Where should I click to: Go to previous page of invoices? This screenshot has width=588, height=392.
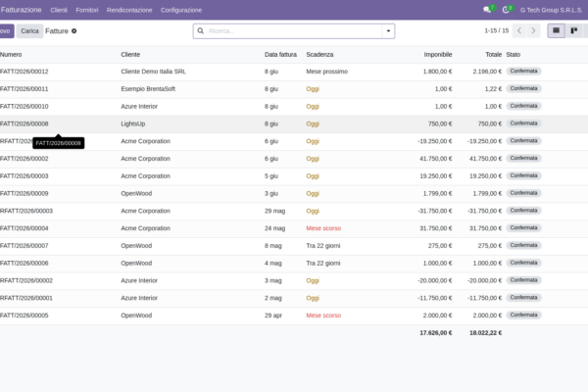point(519,30)
